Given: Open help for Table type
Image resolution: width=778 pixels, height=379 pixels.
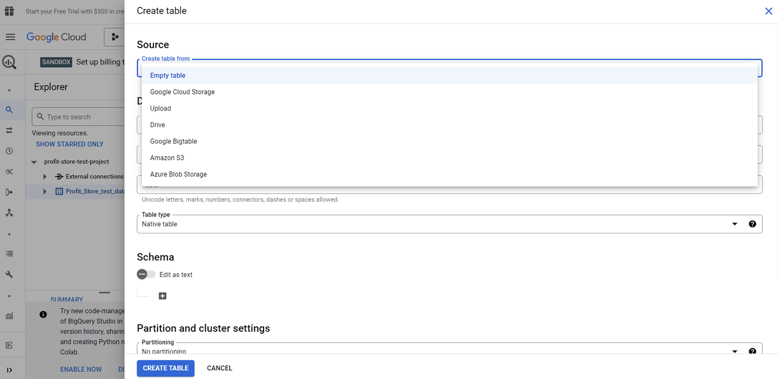Looking at the screenshot, I should pyautogui.click(x=752, y=224).
